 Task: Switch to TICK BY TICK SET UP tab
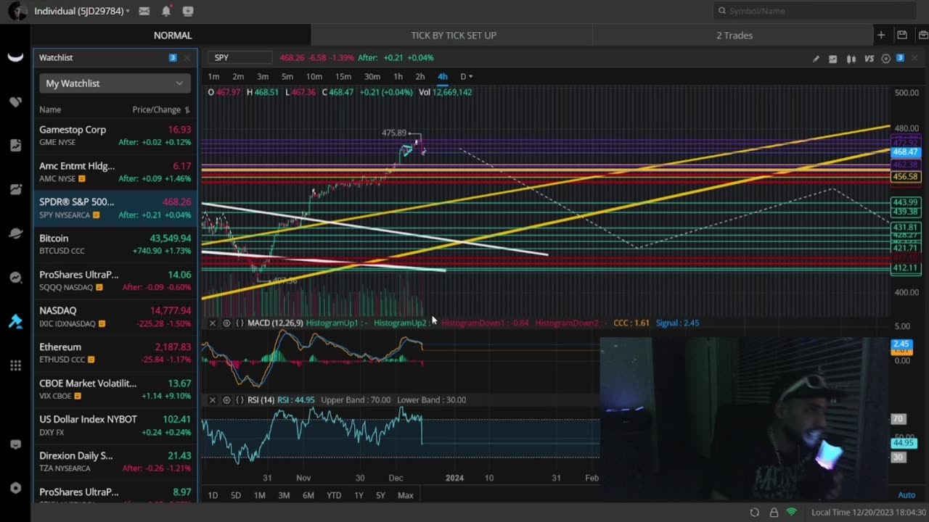(454, 35)
